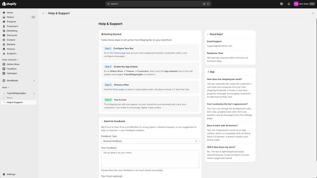Viewport: 317px width, 178px height.
Task: Click the Marketing icon
Action: (4, 31)
